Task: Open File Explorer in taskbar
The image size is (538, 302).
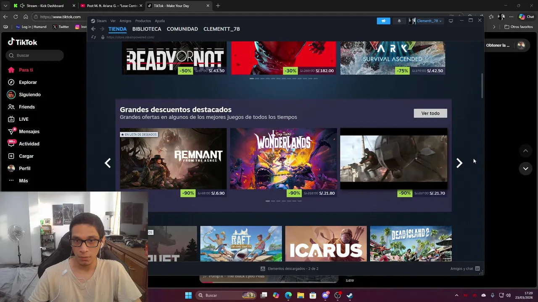Action: 301,295
